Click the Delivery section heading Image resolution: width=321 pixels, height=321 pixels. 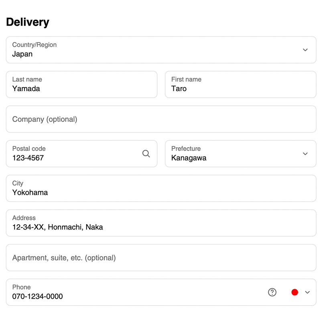(28, 22)
